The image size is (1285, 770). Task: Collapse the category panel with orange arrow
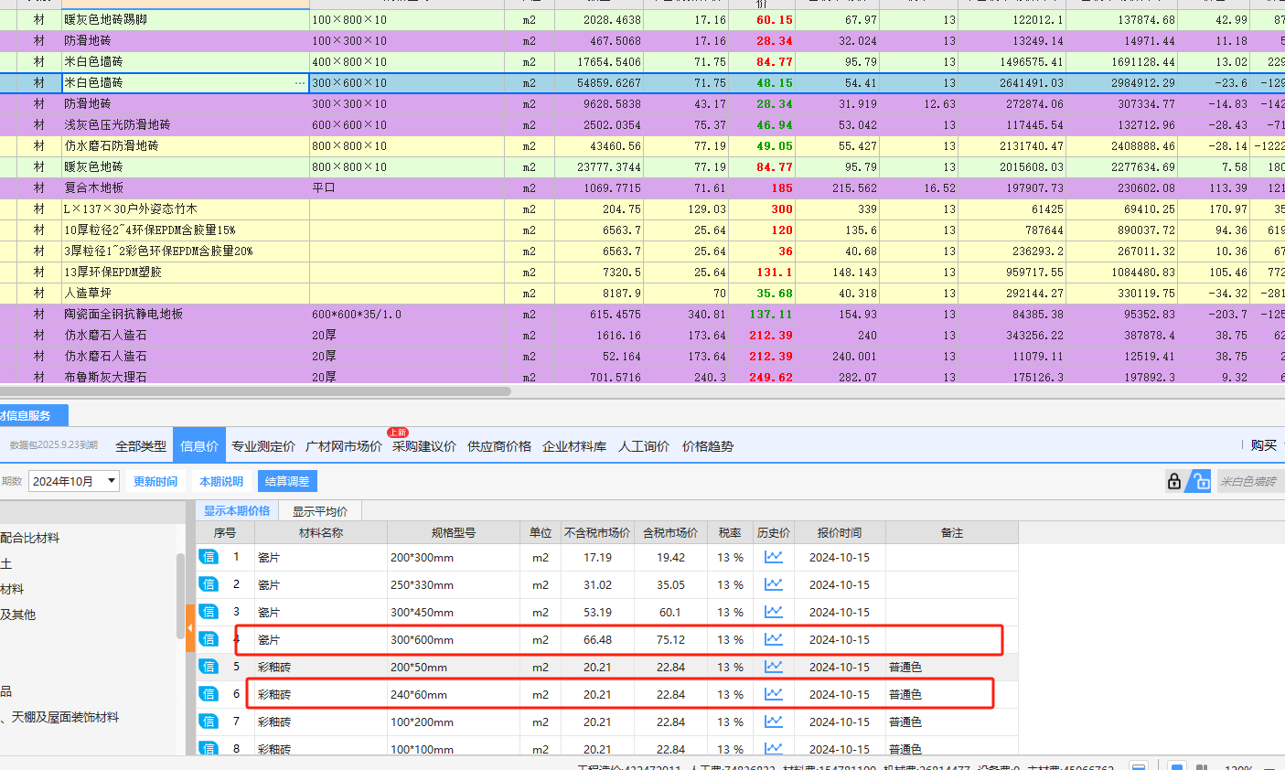pos(190,628)
